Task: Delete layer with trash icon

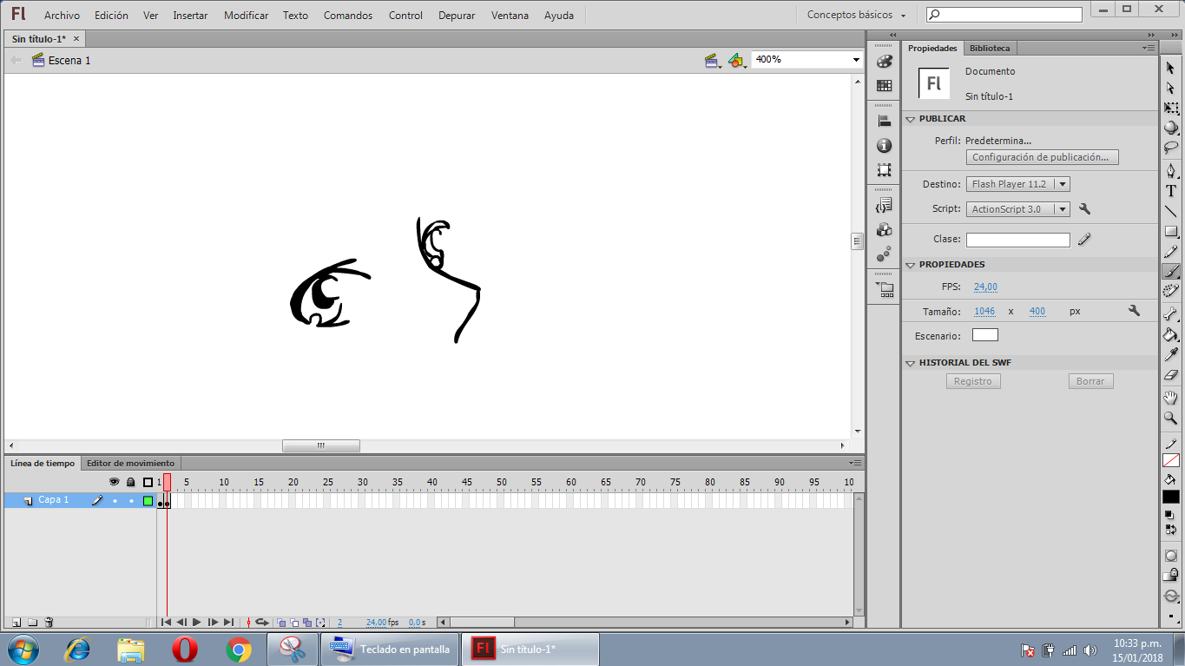Action: pyautogui.click(x=49, y=622)
